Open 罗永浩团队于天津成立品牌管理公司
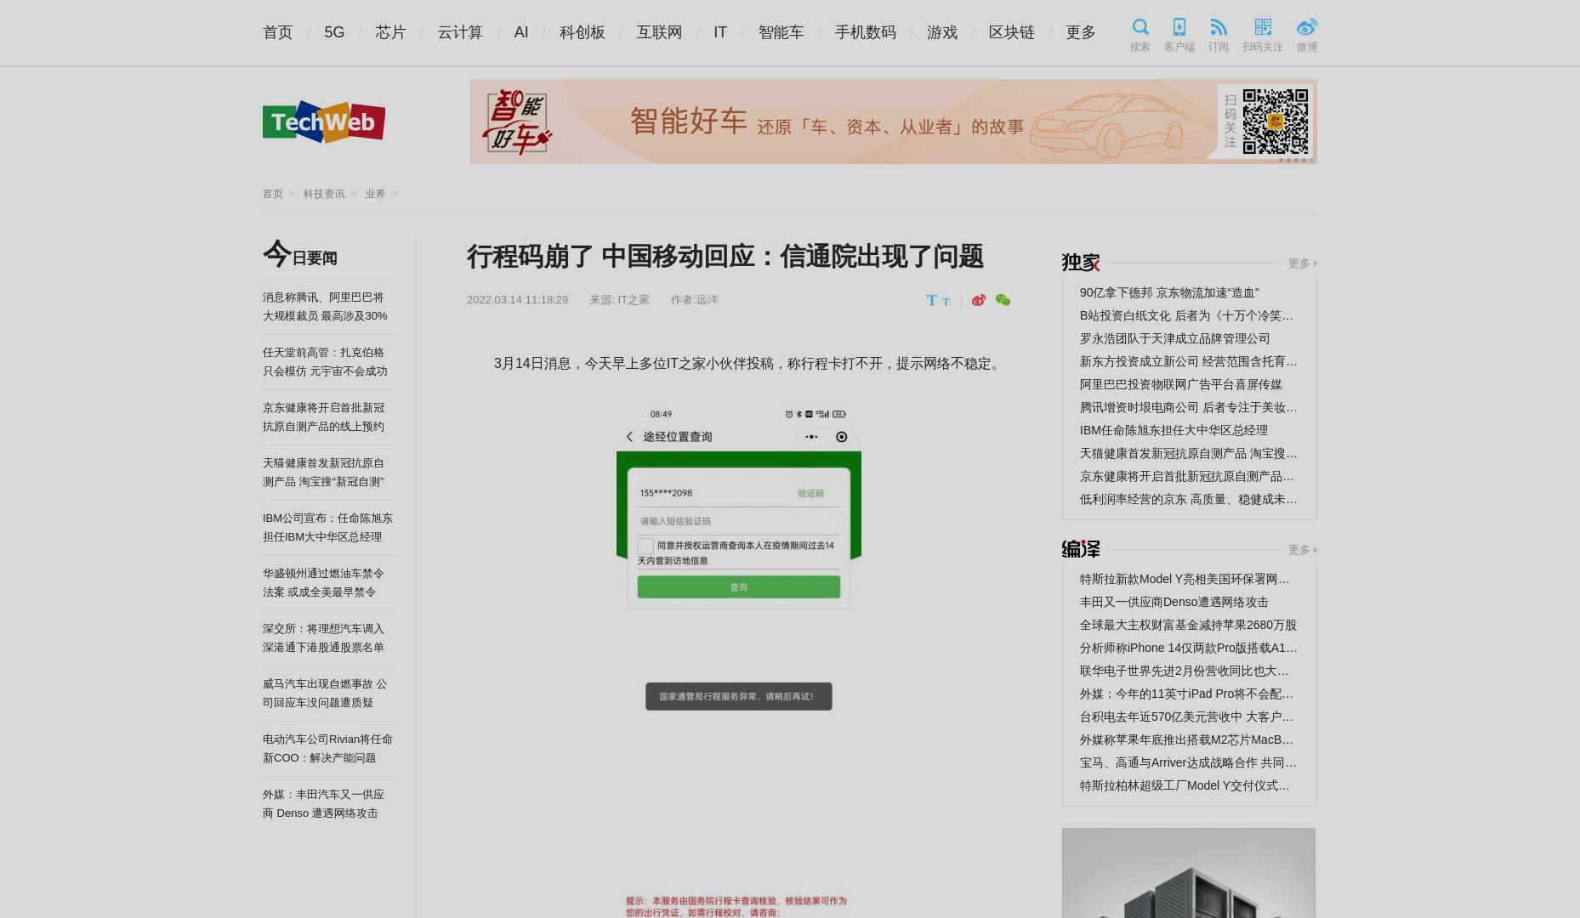 pyautogui.click(x=1175, y=338)
